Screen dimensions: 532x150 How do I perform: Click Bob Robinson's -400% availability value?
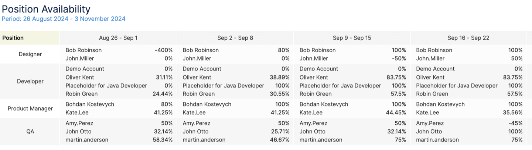point(164,50)
